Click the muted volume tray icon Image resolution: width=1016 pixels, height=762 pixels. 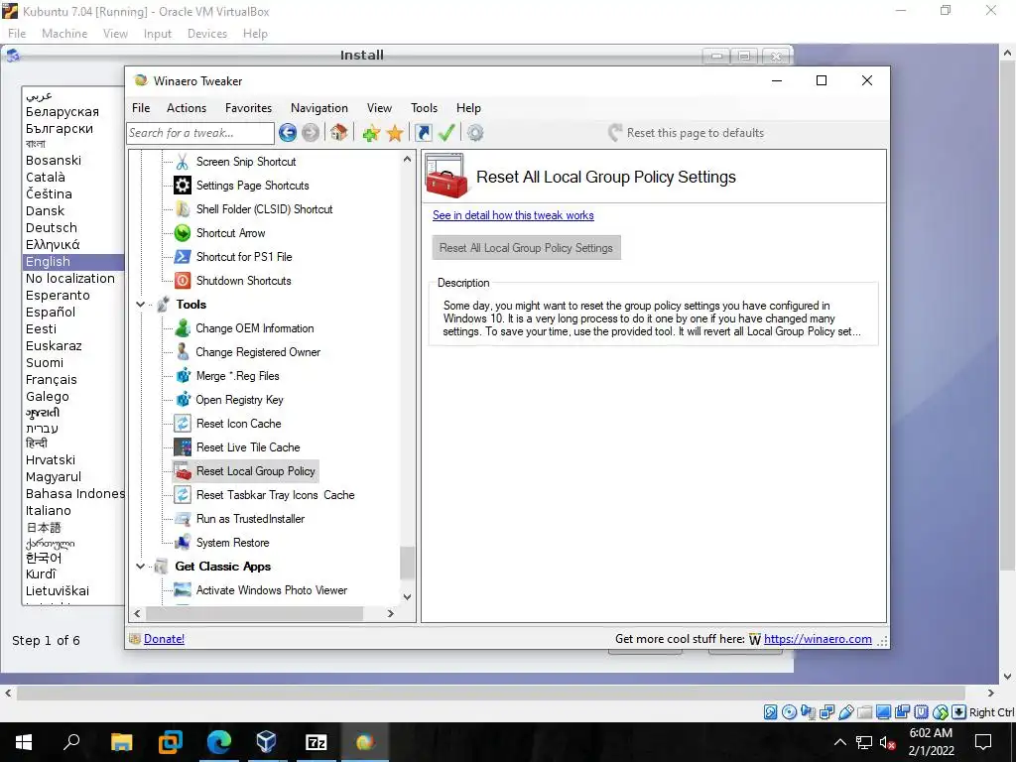pos(886,742)
